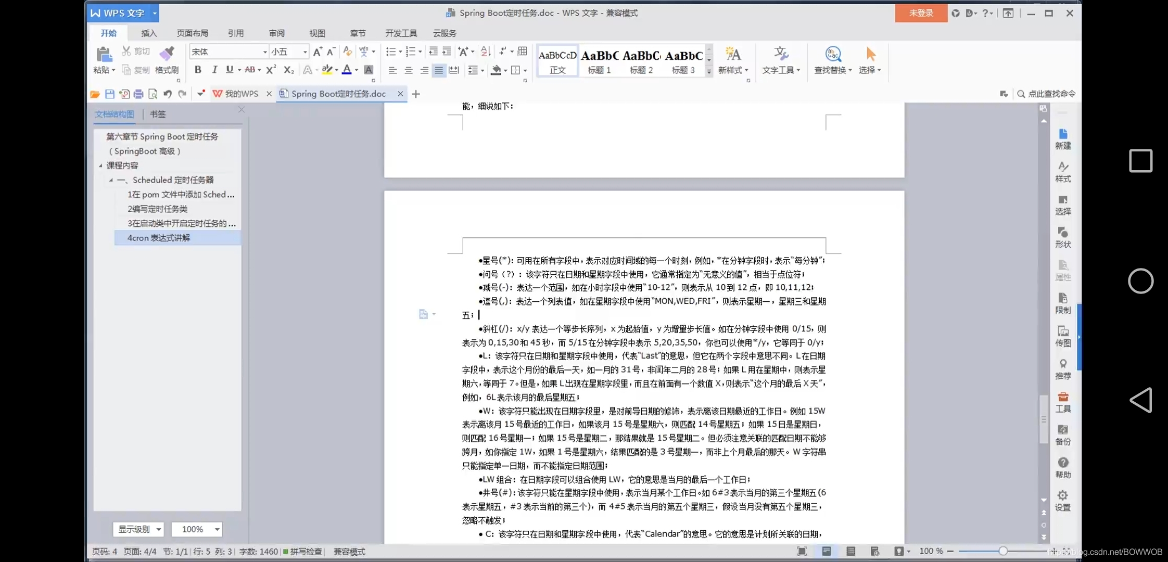Switch to the 引用 ribbon tab
This screenshot has width=1168, height=562.
point(236,33)
